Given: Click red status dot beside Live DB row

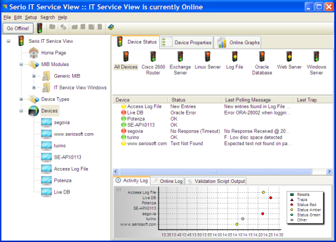Looking at the screenshot, I should coord(124,113).
